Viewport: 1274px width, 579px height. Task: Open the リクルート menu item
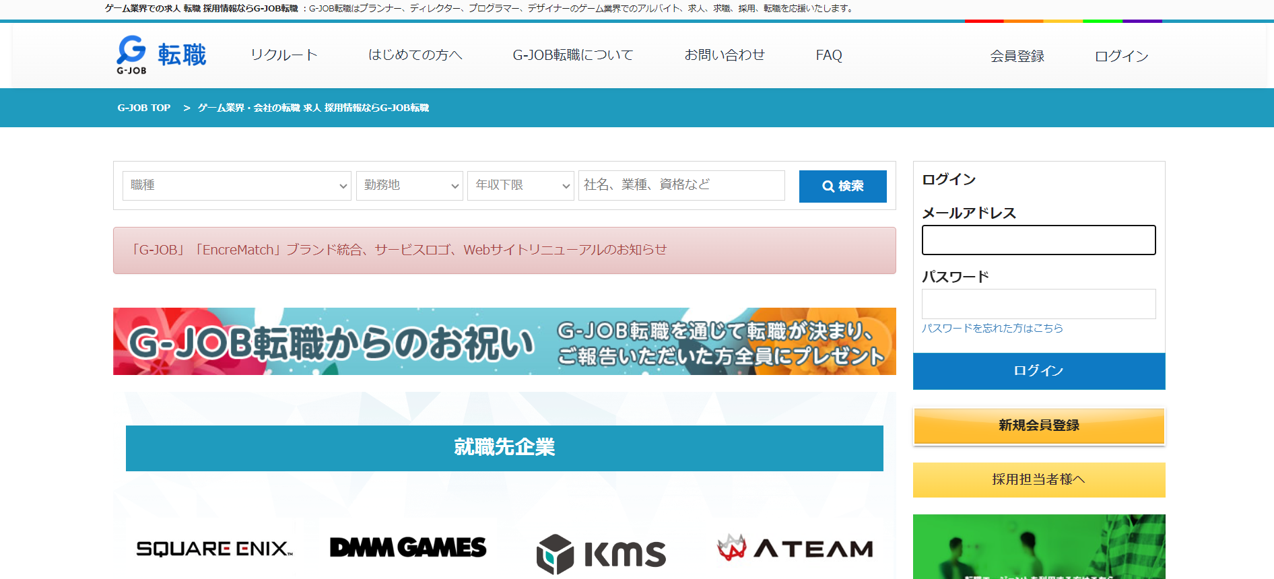[x=283, y=55]
